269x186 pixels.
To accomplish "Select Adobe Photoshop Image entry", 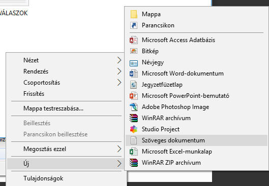I will (196, 107).
